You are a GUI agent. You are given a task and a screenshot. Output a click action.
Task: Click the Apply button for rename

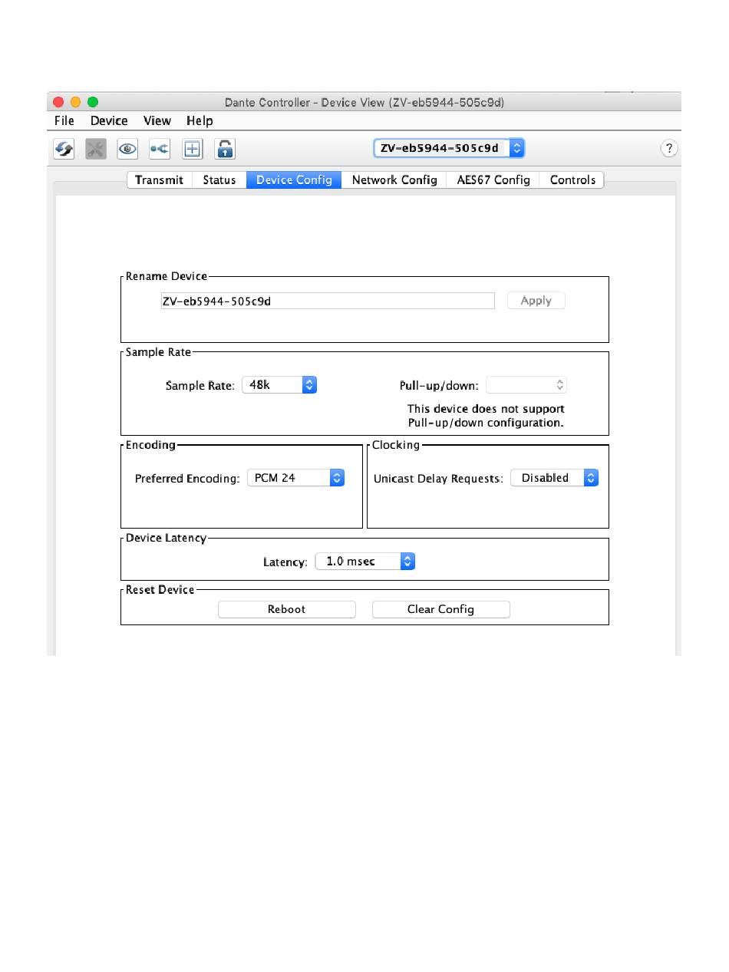click(536, 301)
